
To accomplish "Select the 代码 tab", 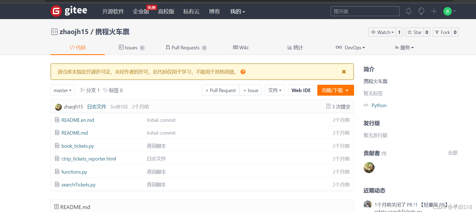I will click(x=78, y=47).
